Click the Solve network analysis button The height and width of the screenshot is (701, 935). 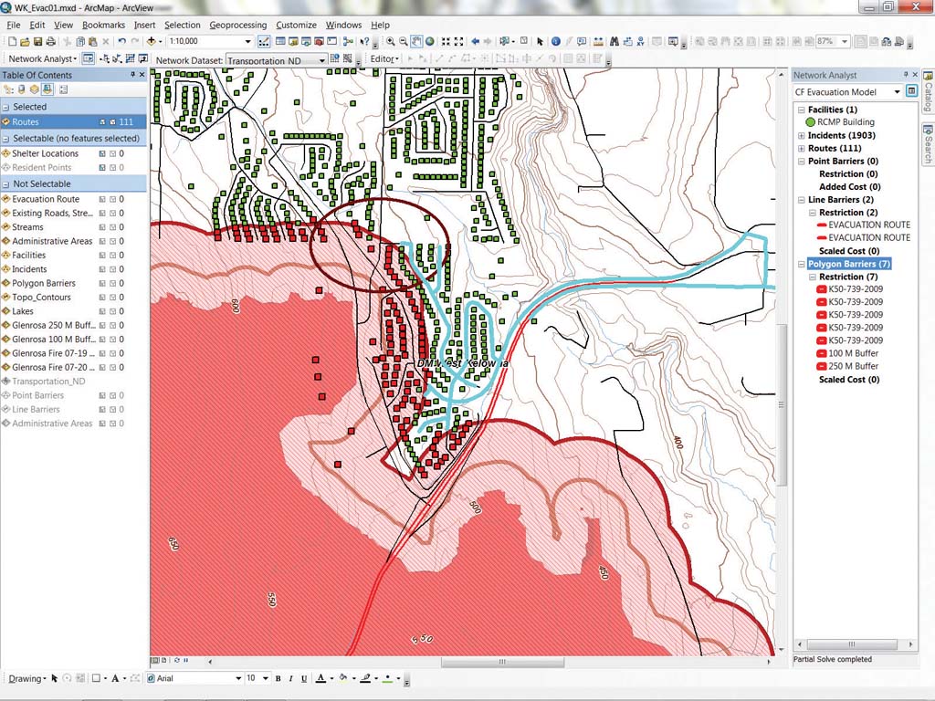pyautogui.click(x=131, y=59)
